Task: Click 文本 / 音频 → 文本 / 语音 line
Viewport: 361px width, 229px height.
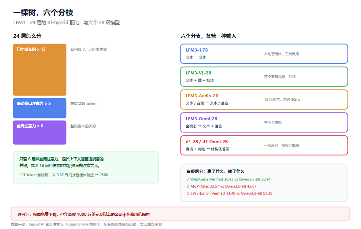Action: click(x=207, y=103)
